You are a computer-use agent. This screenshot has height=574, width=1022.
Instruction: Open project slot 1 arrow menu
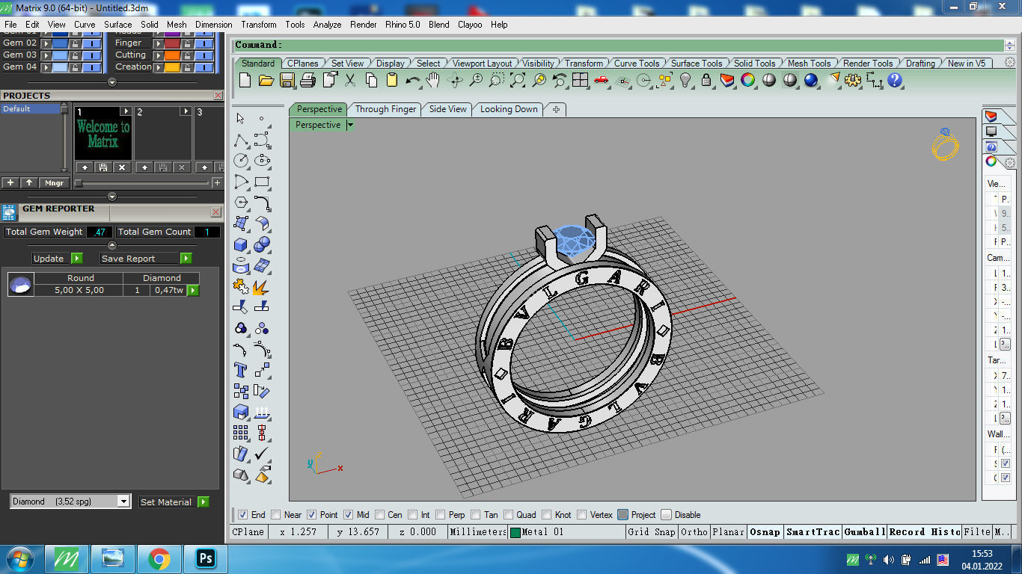coord(126,111)
